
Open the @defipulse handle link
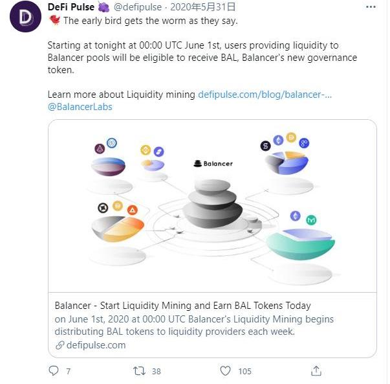coord(138,8)
